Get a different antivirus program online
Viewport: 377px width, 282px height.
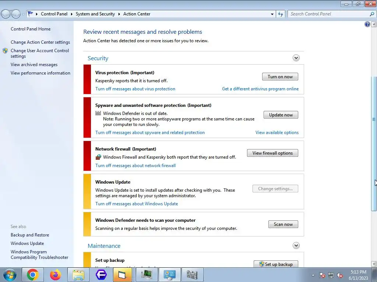(x=260, y=89)
